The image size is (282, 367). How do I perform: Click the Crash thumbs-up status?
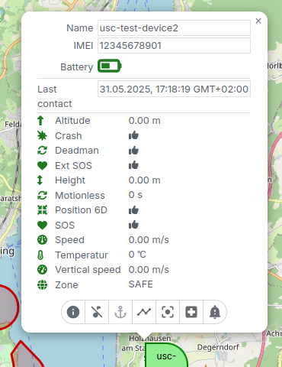coord(133,135)
